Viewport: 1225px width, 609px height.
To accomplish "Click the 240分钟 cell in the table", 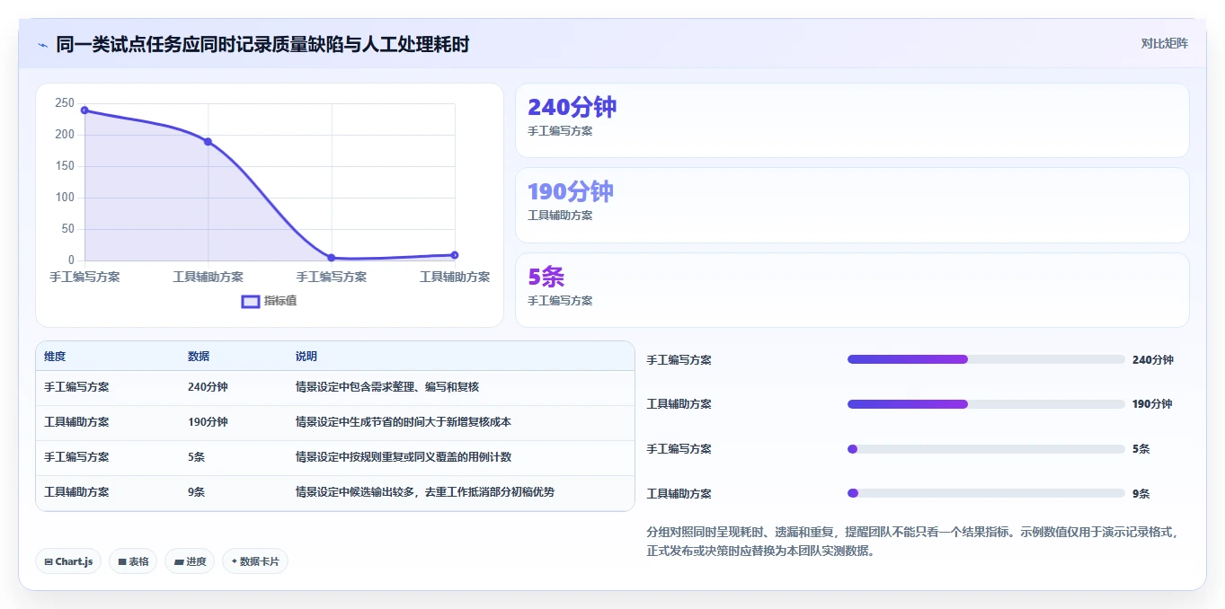I will (208, 387).
